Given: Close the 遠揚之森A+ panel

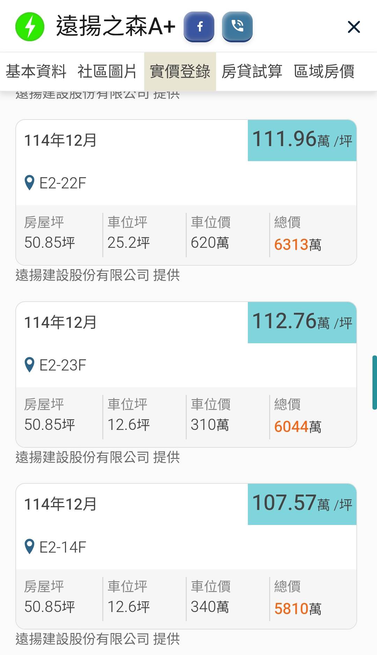Looking at the screenshot, I should point(354,27).
